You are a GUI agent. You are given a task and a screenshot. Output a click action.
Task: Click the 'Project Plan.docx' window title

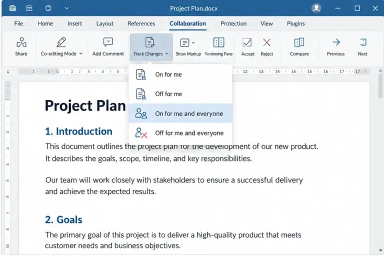click(194, 8)
